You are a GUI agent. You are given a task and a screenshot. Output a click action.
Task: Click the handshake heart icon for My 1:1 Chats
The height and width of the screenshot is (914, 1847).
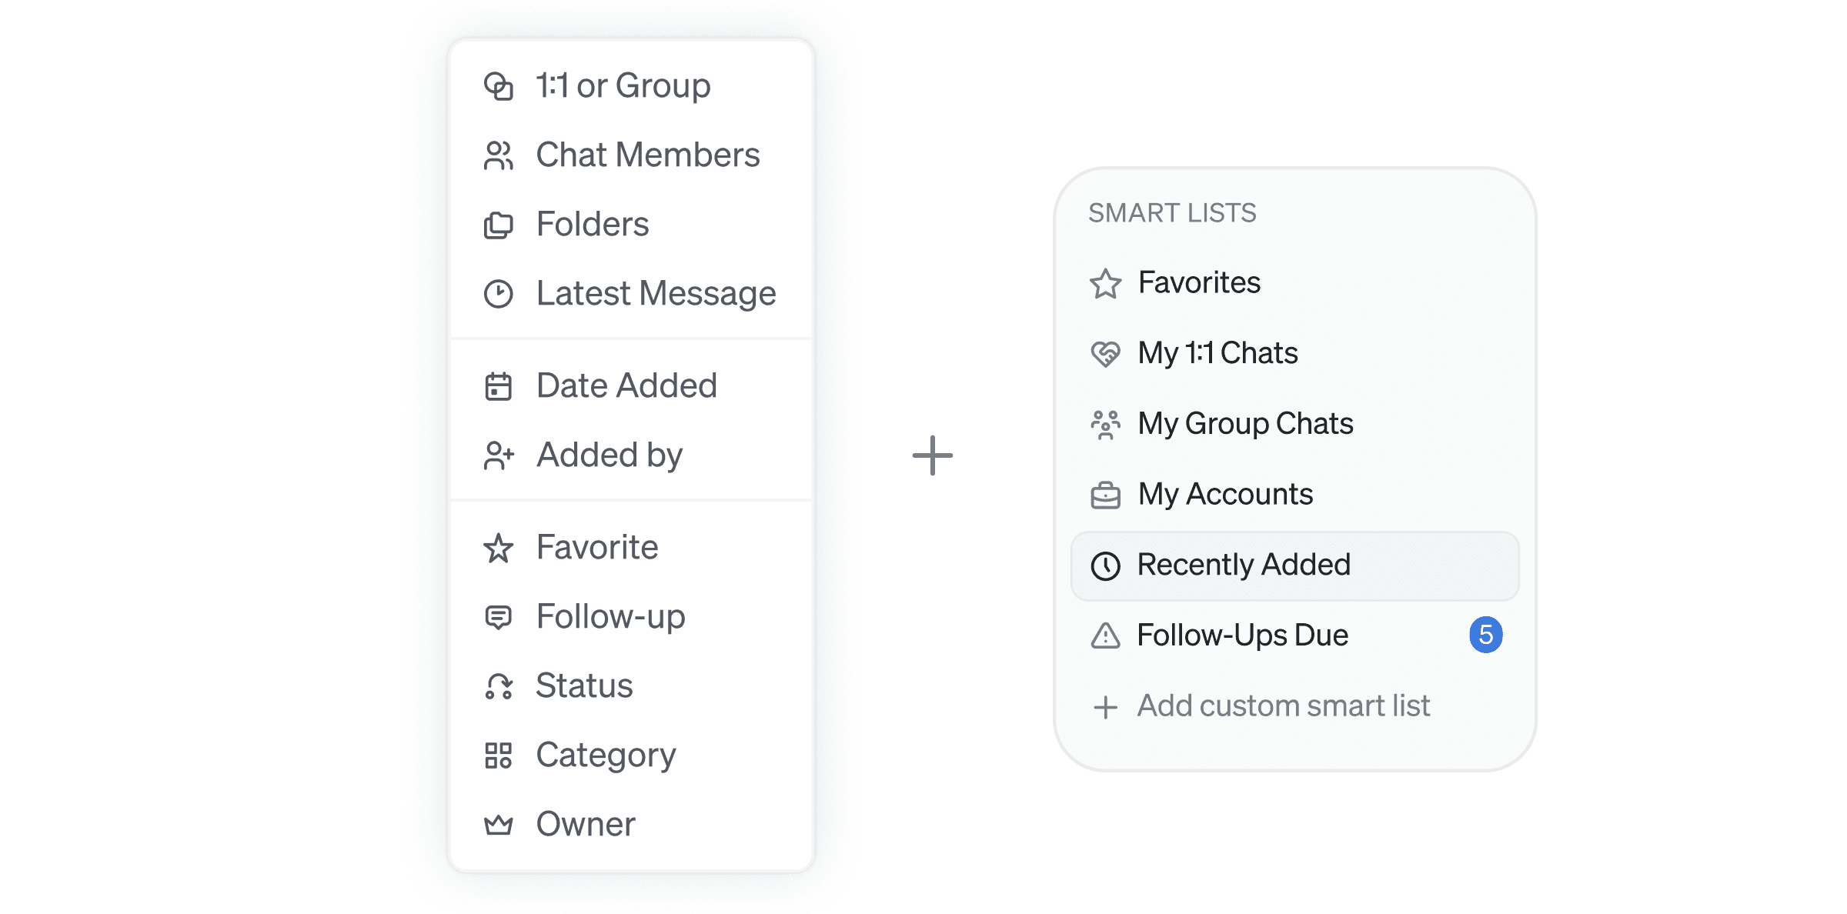(1105, 354)
